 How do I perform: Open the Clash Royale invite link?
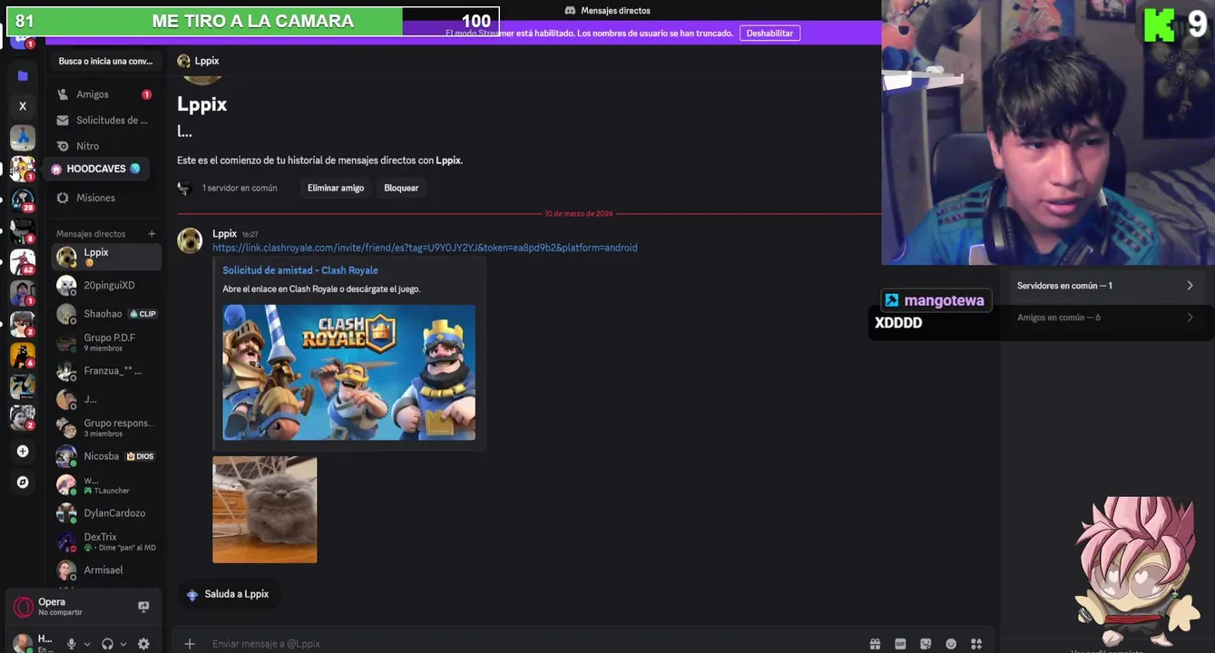point(425,248)
